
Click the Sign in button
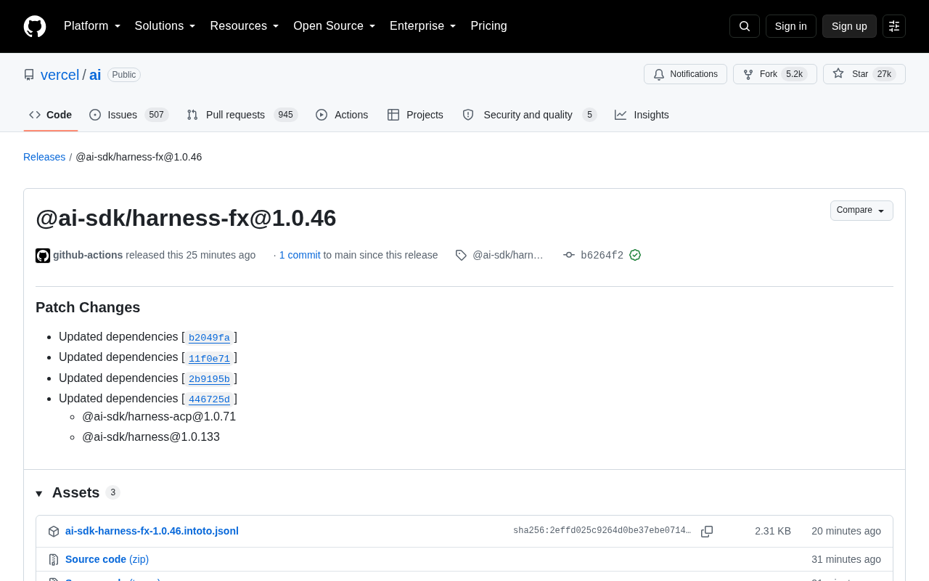tap(791, 26)
